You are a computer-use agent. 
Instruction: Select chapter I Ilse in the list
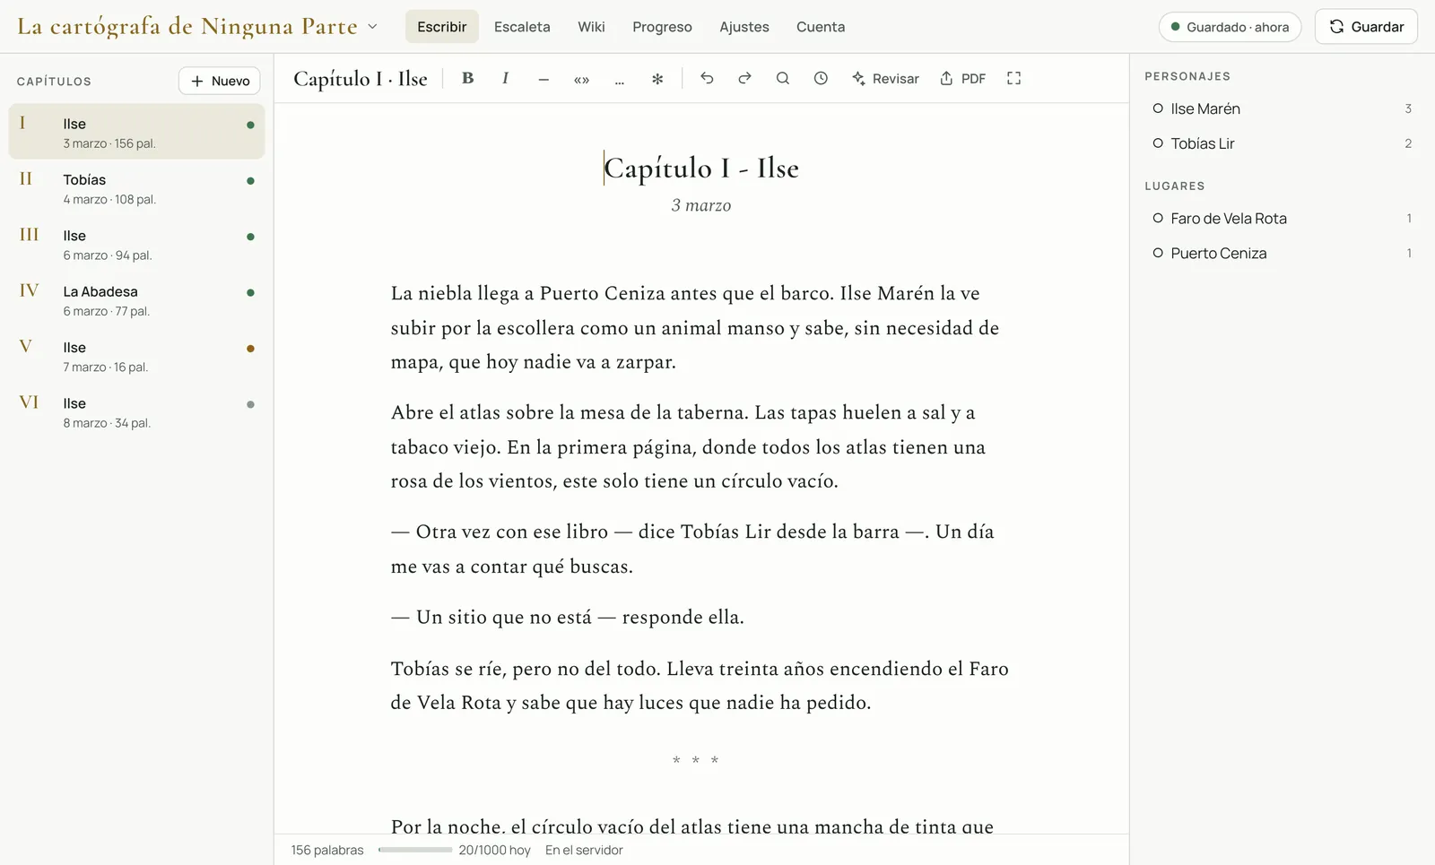click(136, 132)
